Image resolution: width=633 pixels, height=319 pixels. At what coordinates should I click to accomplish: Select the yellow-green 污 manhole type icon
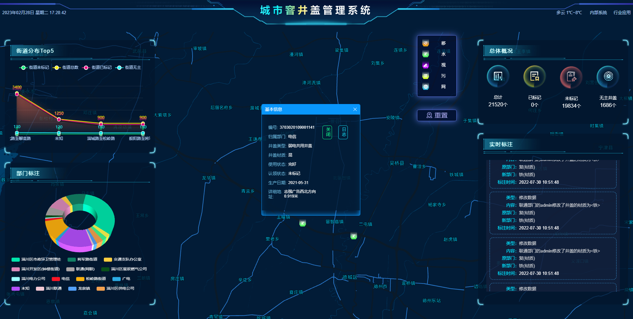(426, 76)
